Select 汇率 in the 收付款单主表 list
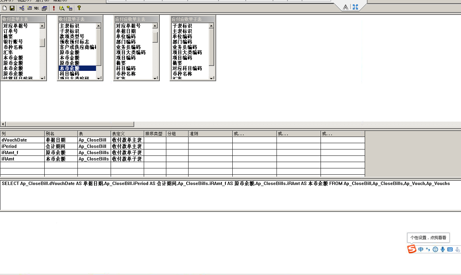The height and width of the screenshot is (275, 461). (x=8, y=52)
